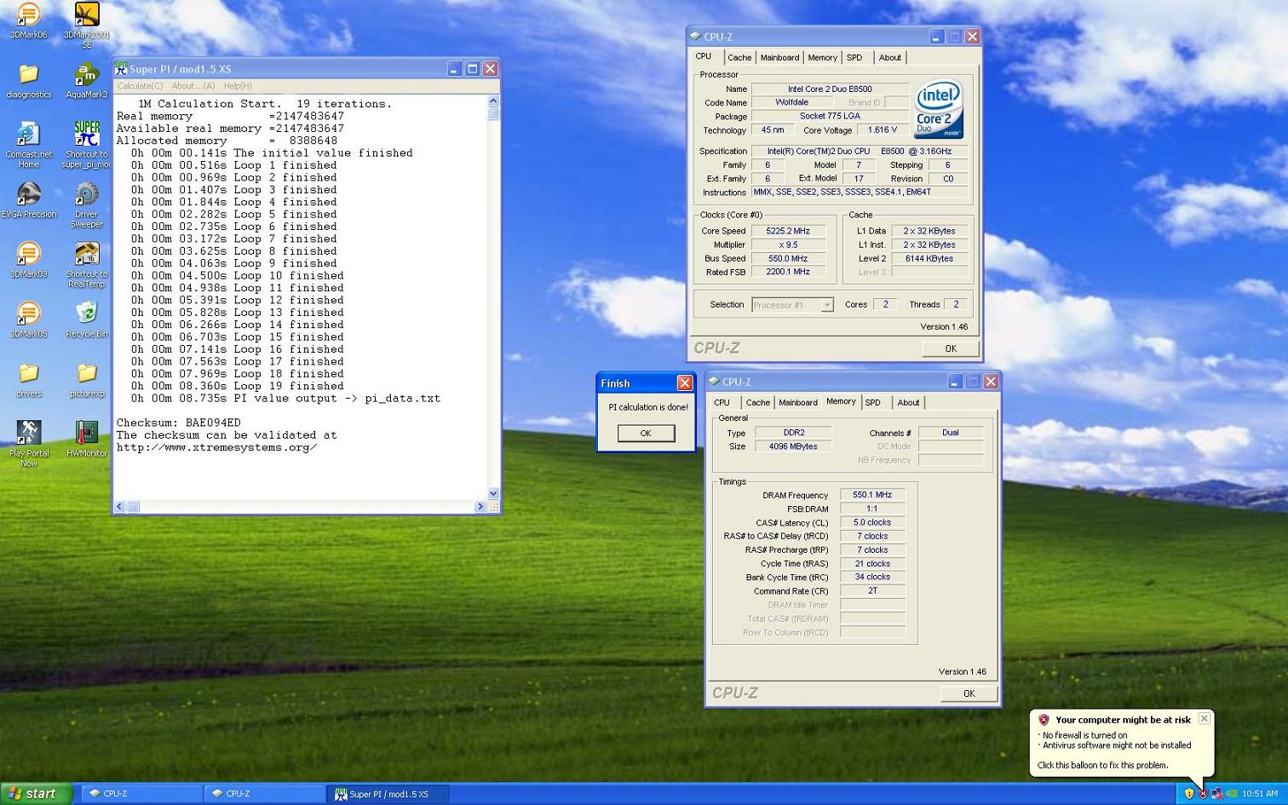Open the 3DMark2001 SE desktop icon
1288x805 pixels.
pos(86,25)
